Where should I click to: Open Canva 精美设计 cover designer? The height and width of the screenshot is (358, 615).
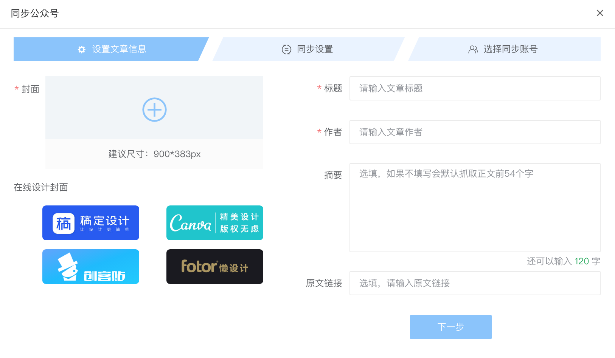[x=215, y=223]
